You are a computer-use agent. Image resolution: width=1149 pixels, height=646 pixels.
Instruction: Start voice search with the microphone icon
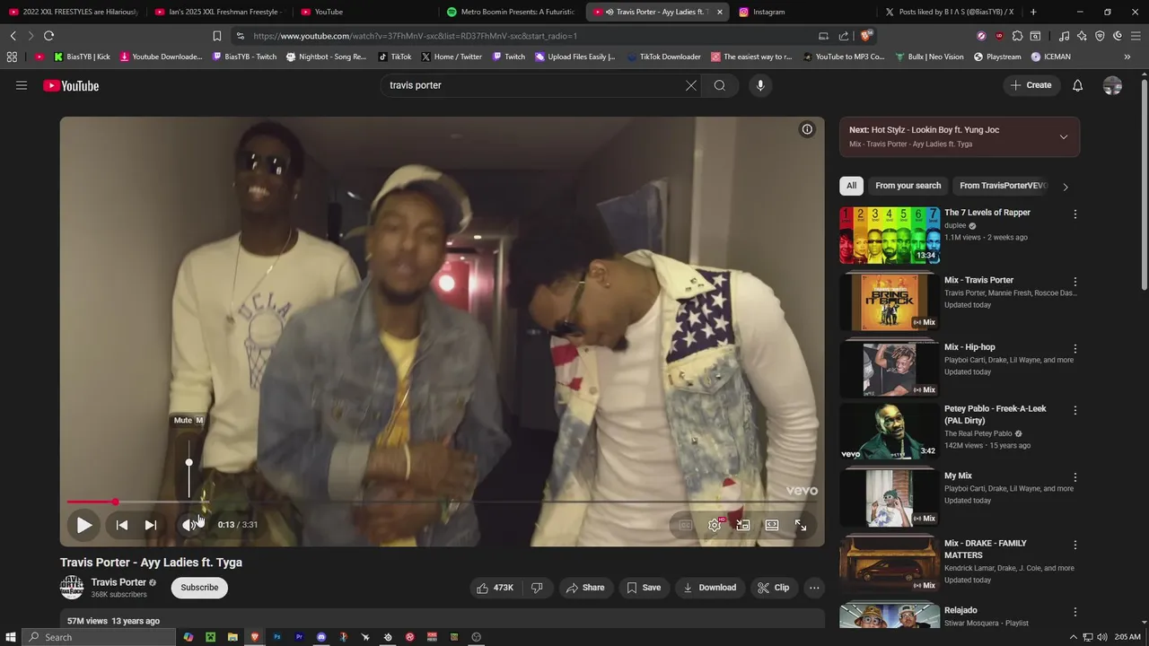click(x=760, y=85)
